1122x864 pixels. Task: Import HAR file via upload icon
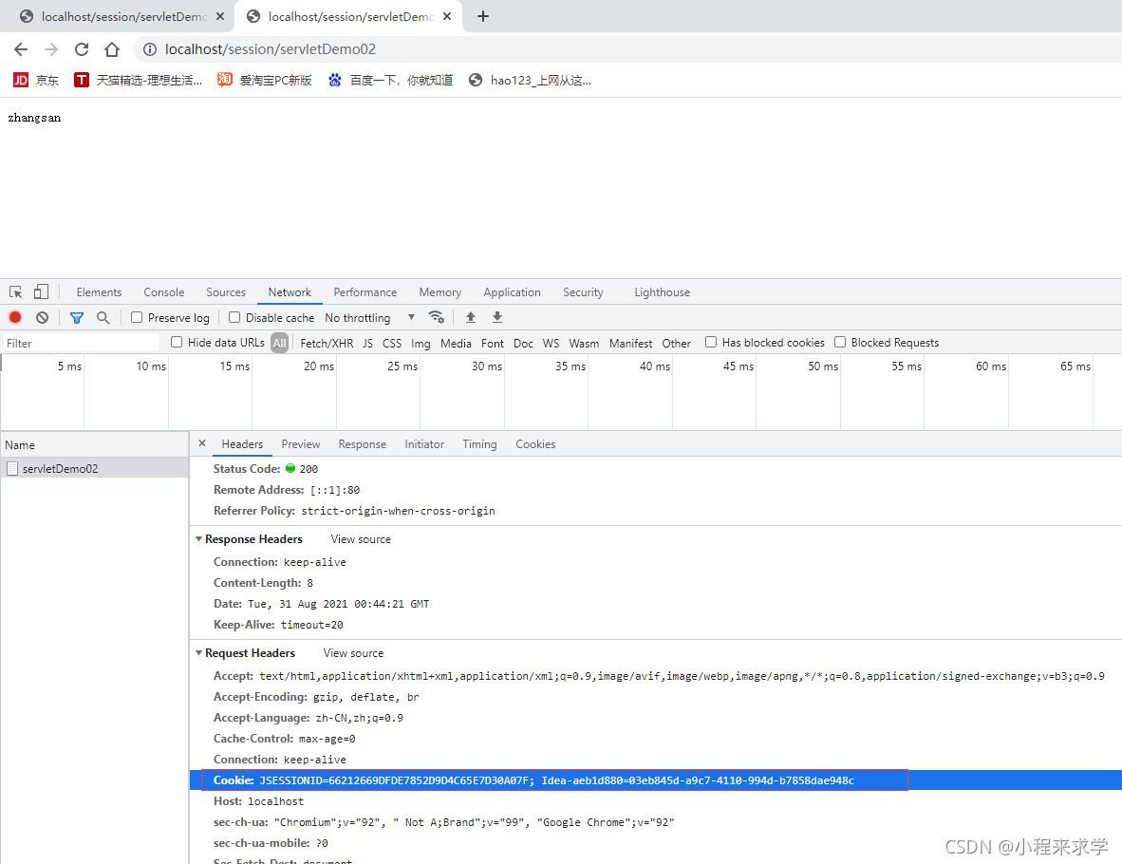[470, 317]
